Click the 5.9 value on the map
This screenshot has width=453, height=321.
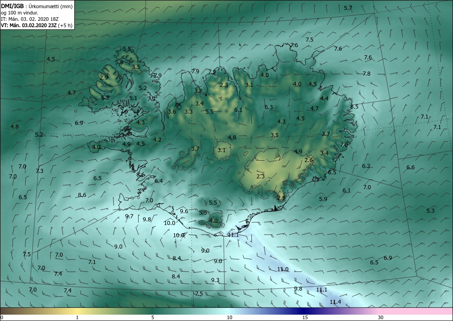(323, 199)
